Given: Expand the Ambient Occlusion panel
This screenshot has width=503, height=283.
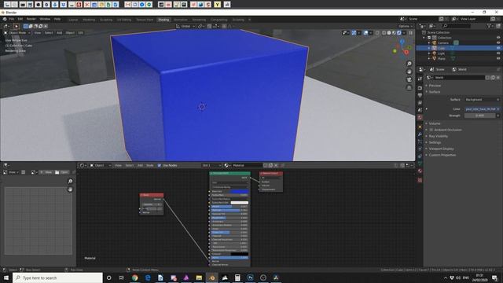Looking at the screenshot, I should tap(446, 130).
